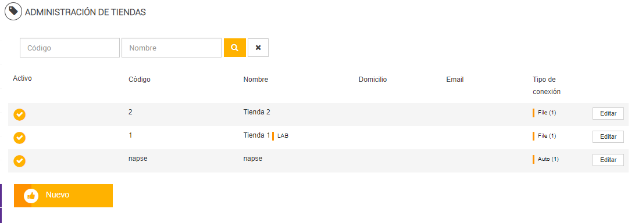Focus the Código search field
Image resolution: width=635 pixels, height=223 pixels.
pyautogui.click(x=70, y=48)
